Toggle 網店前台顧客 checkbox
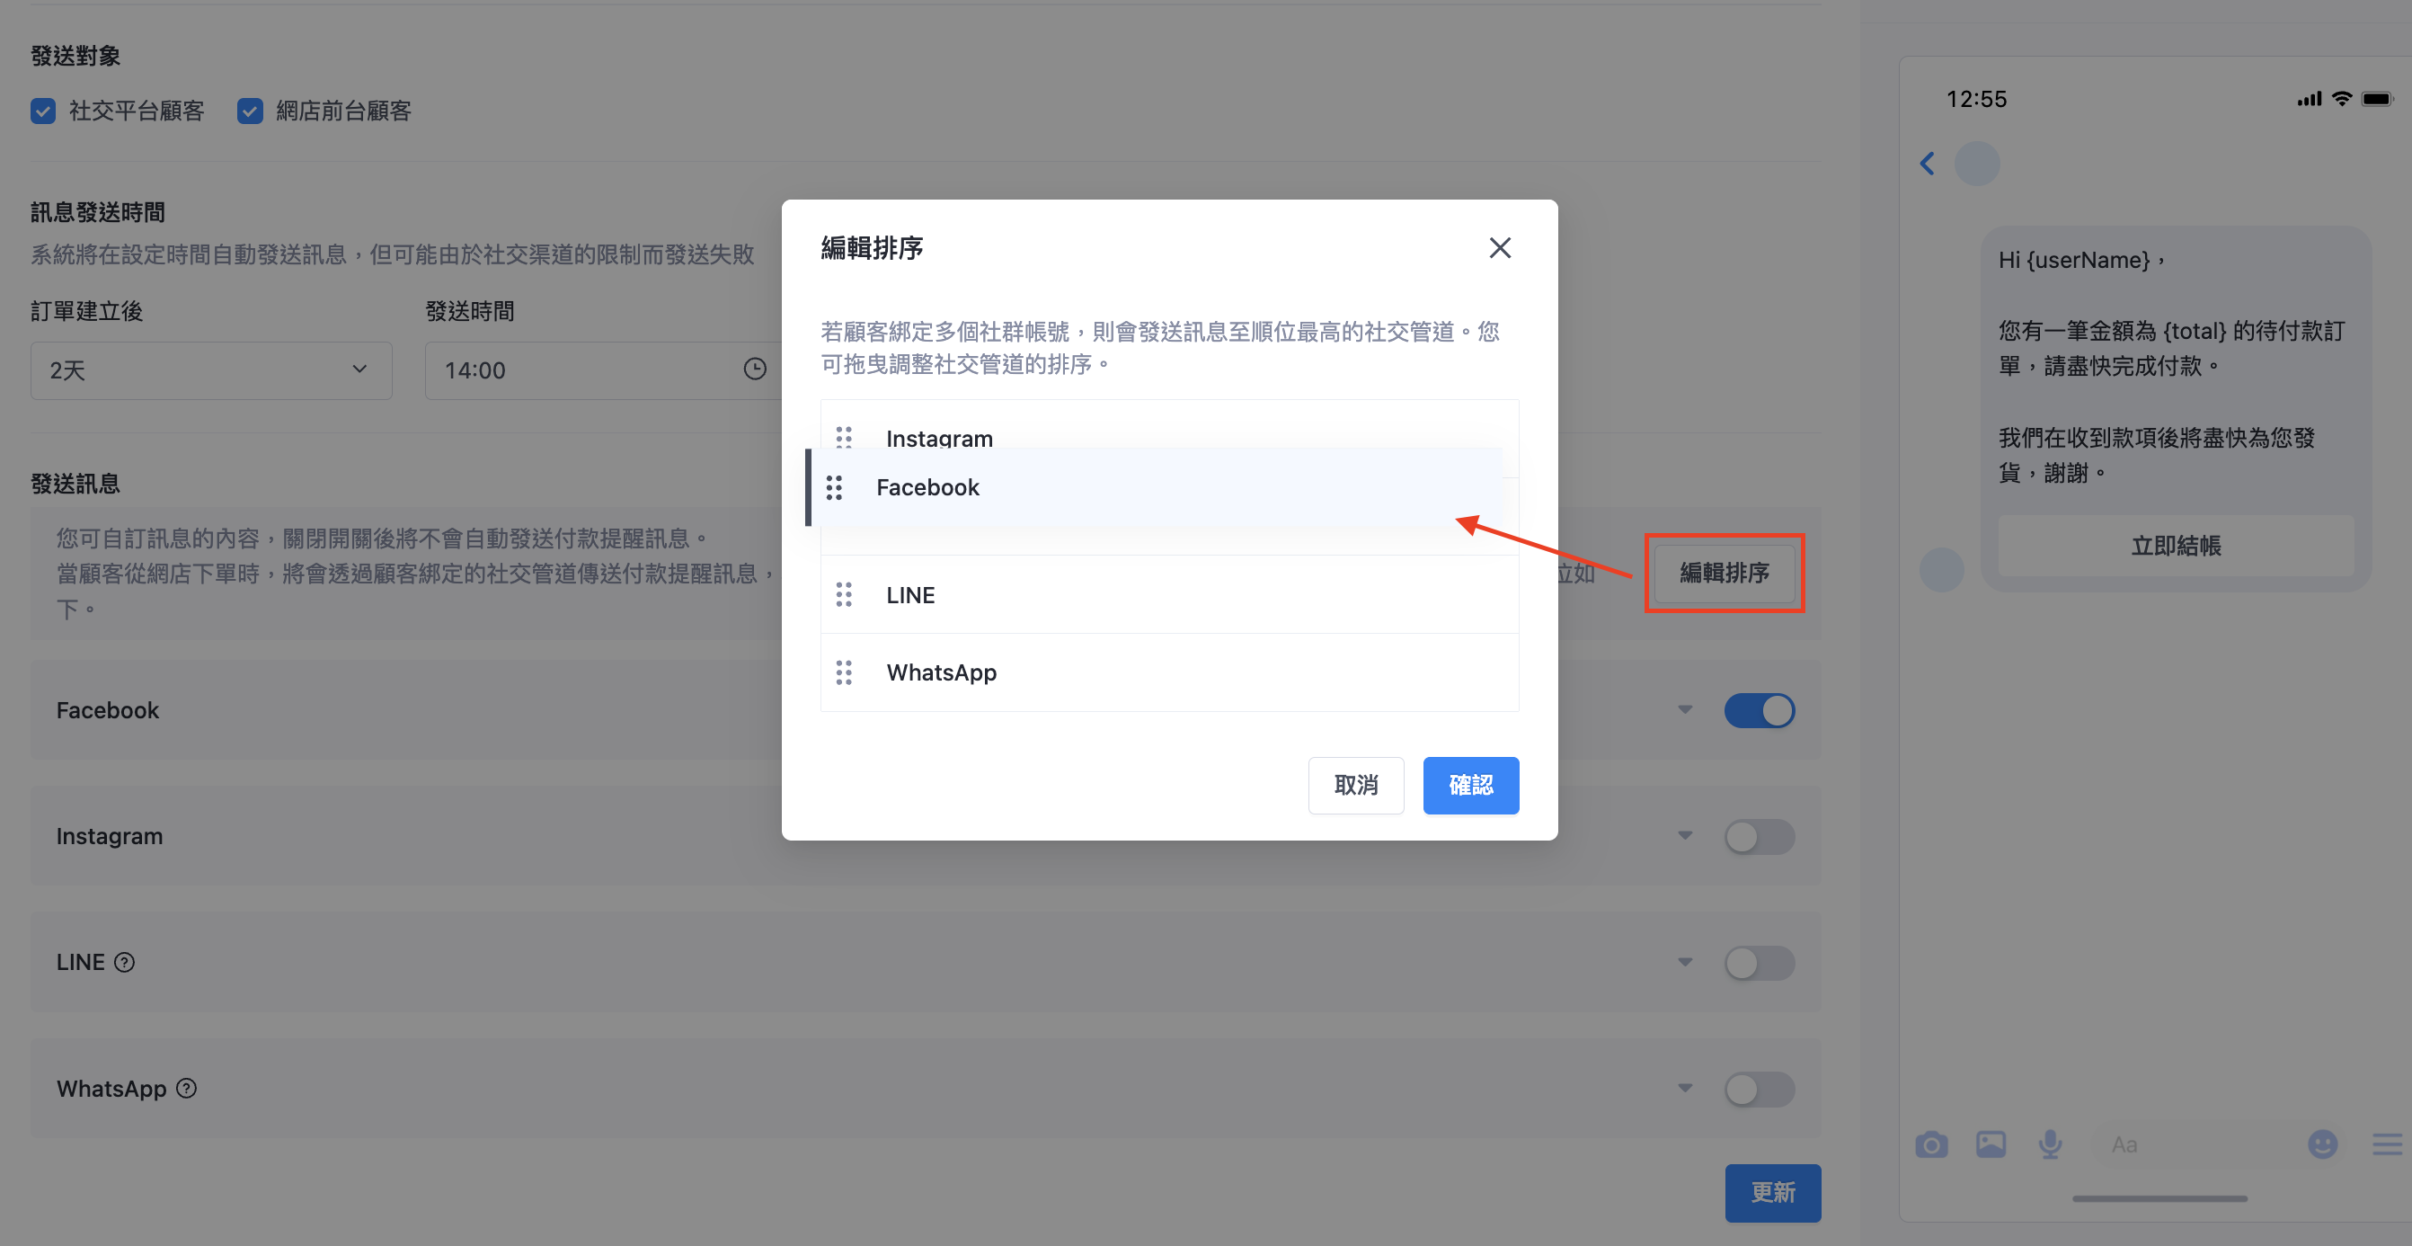Screen dimensions: 2412x1246 (x=250, y=111)
